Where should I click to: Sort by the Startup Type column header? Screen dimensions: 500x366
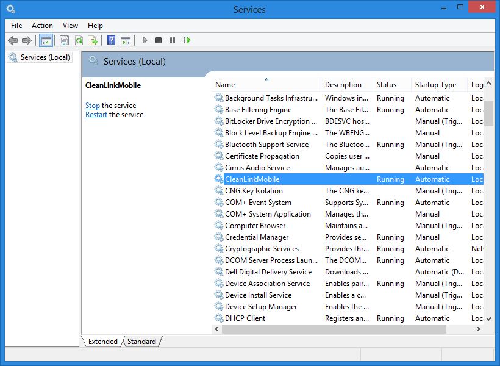[x=435, y=85]
